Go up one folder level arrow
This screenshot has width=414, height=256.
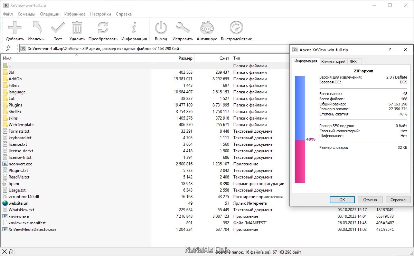[8, 48]
